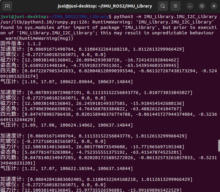Image resolution: width=220 pixels, height=192 pixels.
Task: Open the terminal search tool
Action: pyautogui.click(x=163, y=6)
